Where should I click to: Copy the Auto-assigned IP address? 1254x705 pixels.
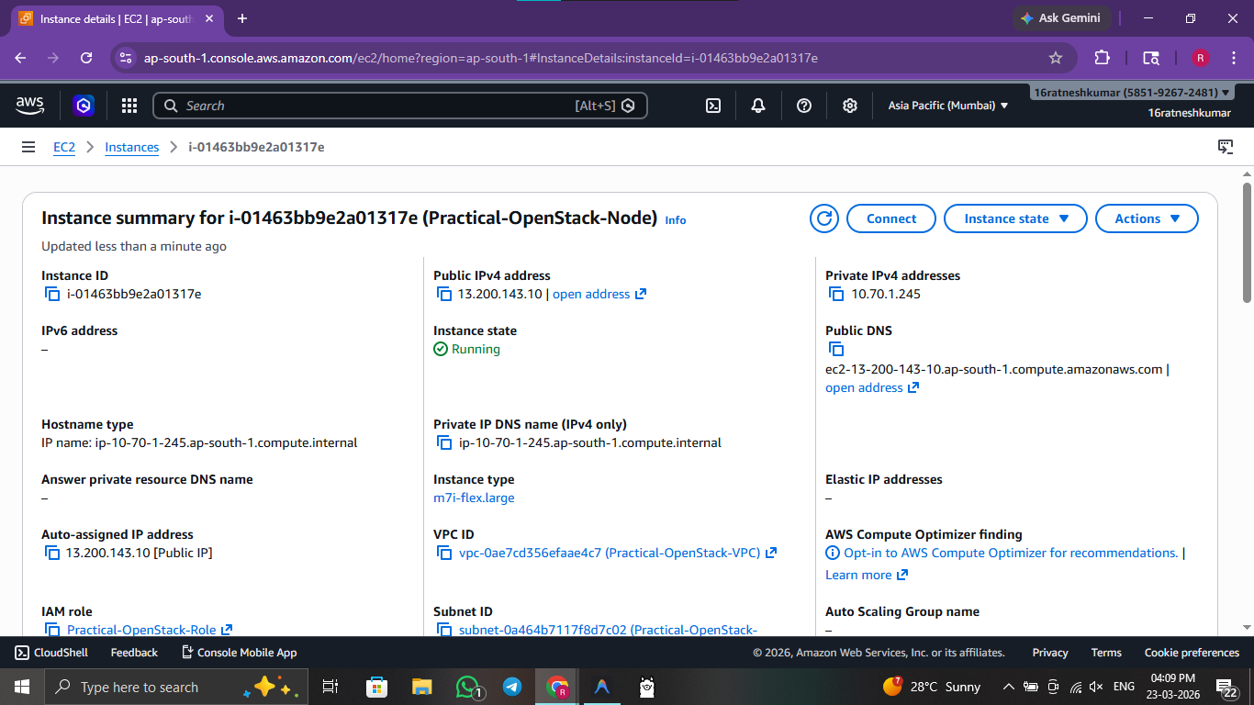[52, 553]
